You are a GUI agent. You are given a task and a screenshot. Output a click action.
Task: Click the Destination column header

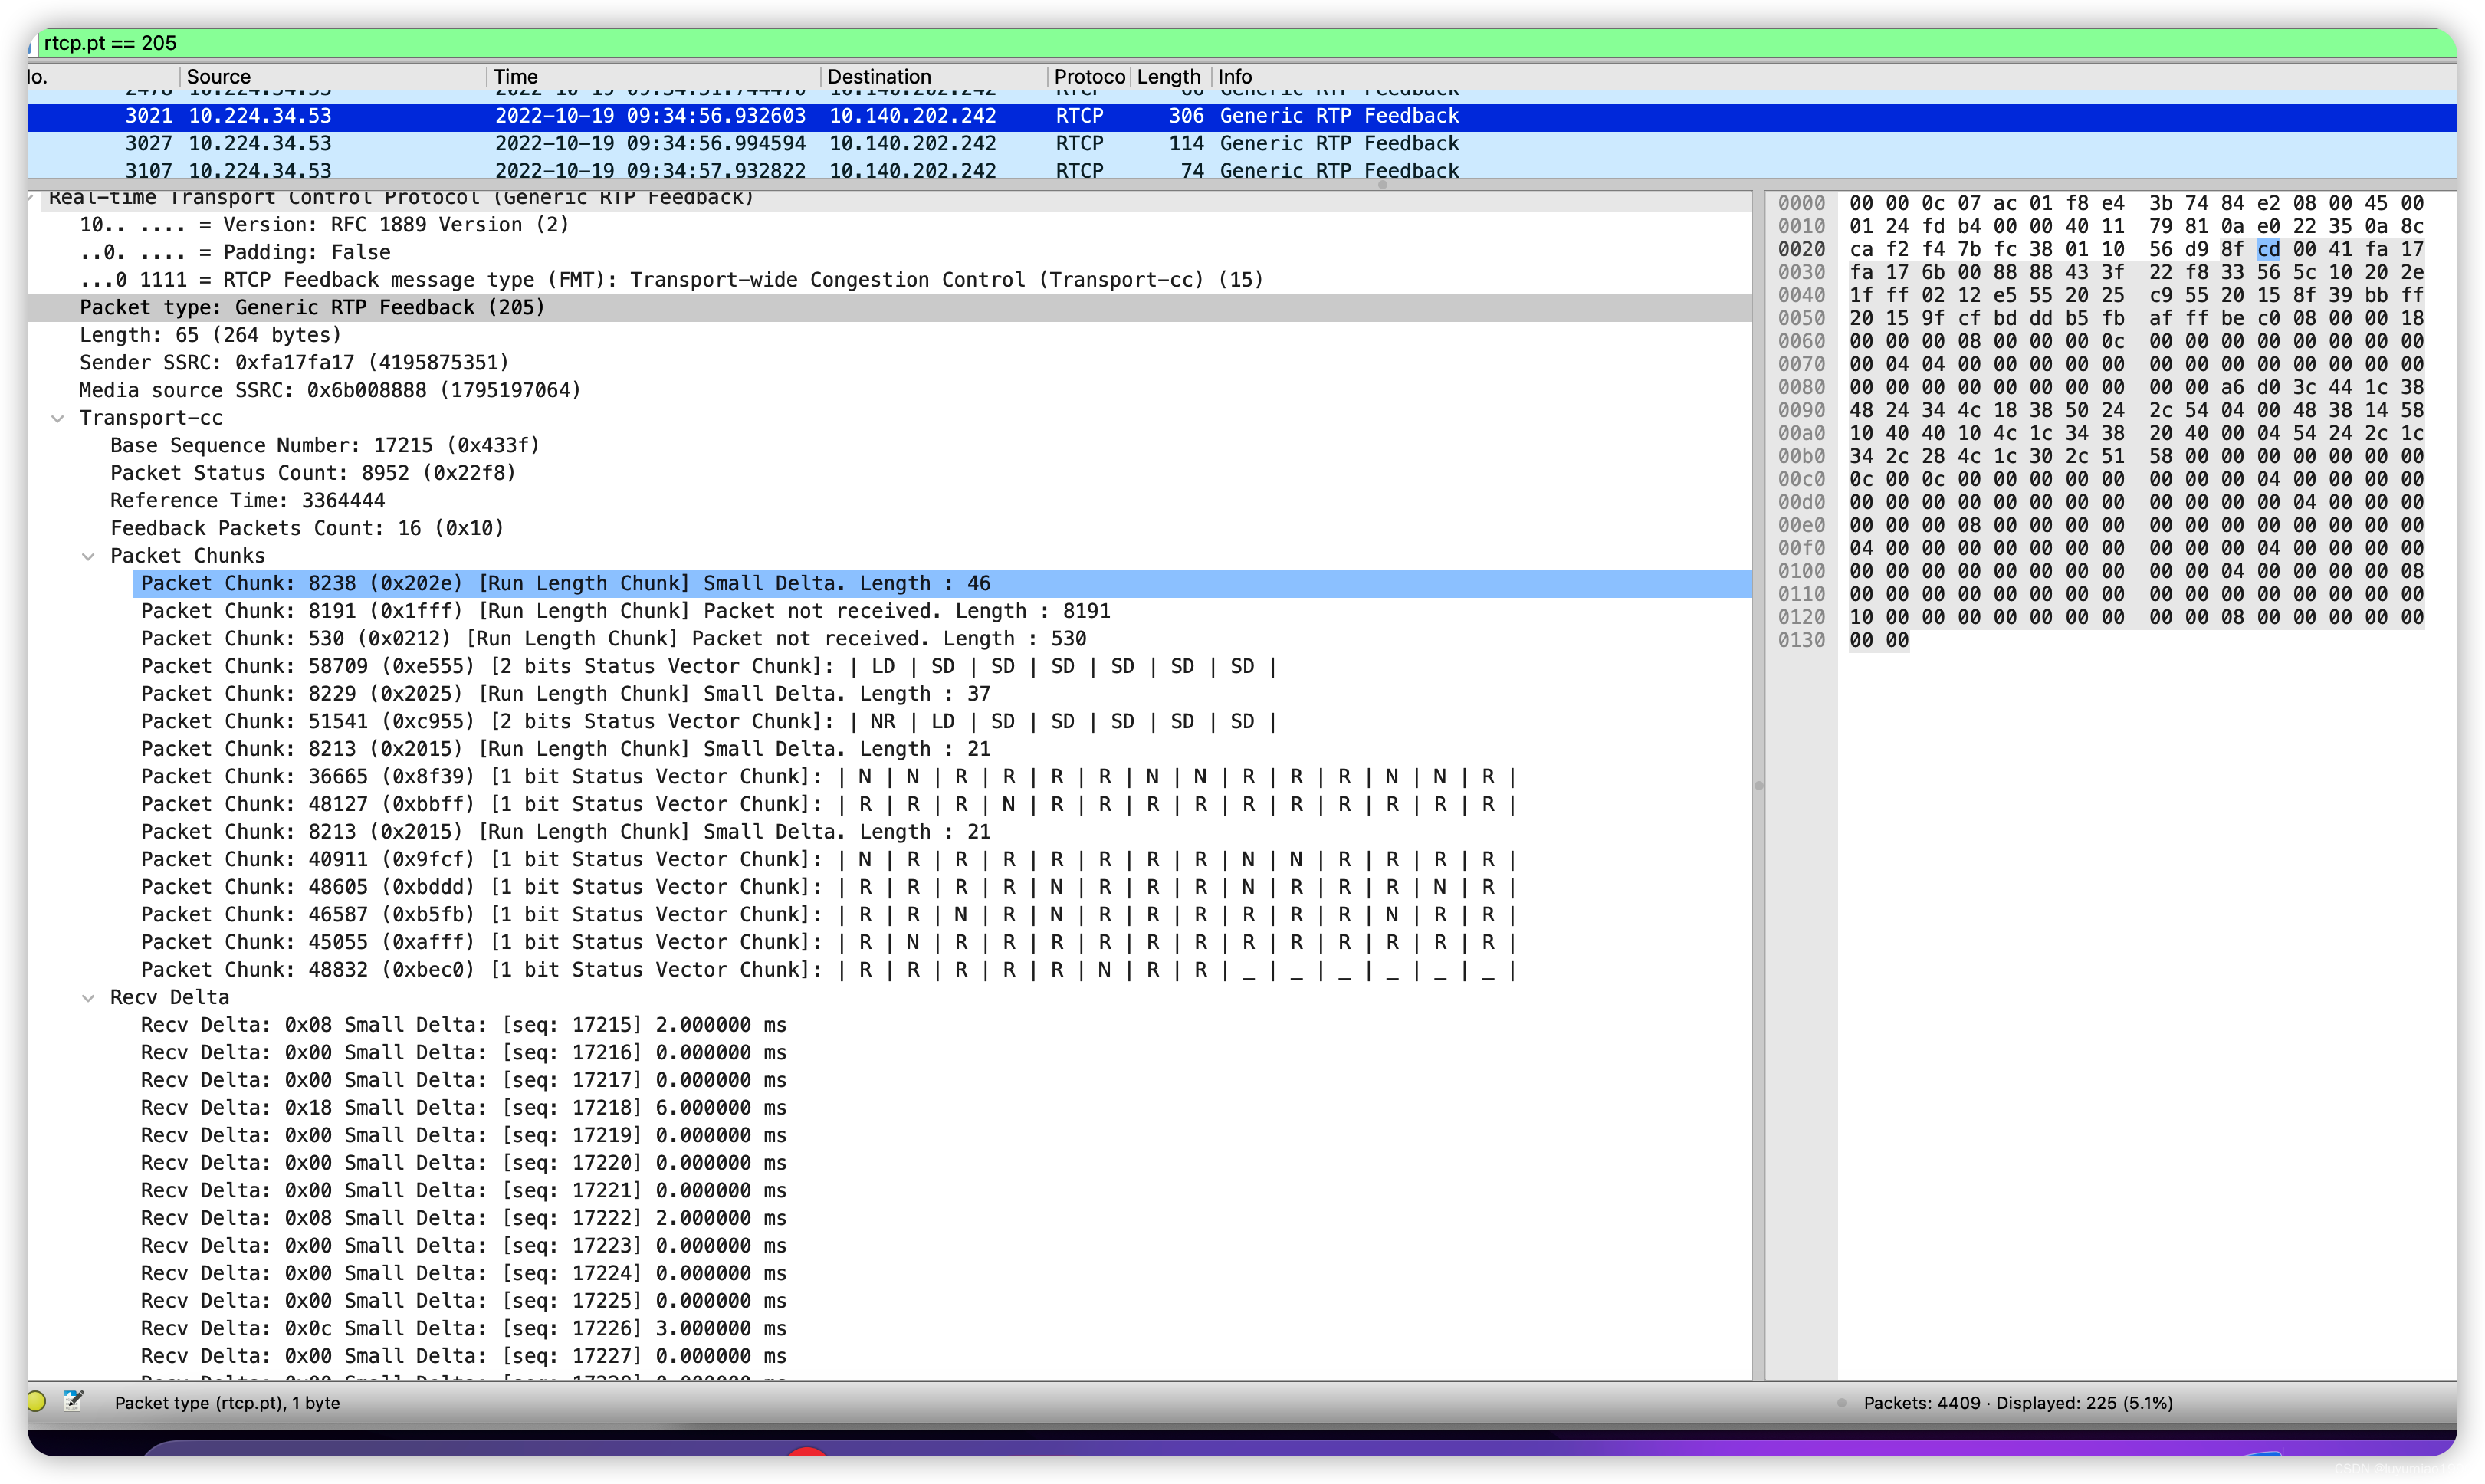[x=878, y=77]
